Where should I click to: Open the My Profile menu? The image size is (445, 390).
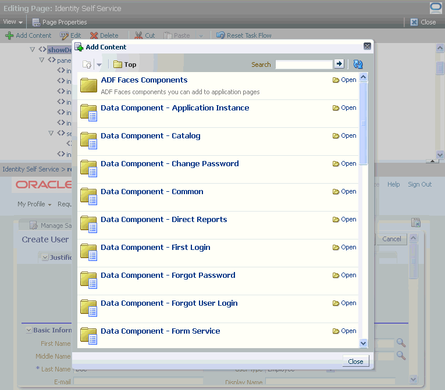34,204
